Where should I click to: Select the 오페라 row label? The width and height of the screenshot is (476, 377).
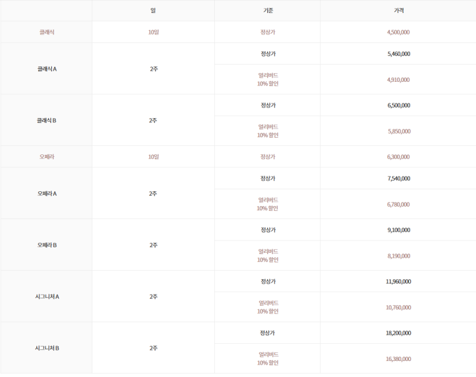click(47, 157)
